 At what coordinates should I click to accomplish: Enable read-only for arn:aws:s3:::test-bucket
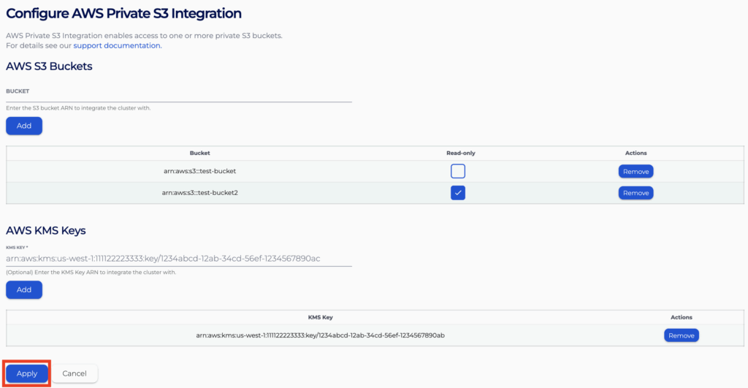[x=458, y=171]
